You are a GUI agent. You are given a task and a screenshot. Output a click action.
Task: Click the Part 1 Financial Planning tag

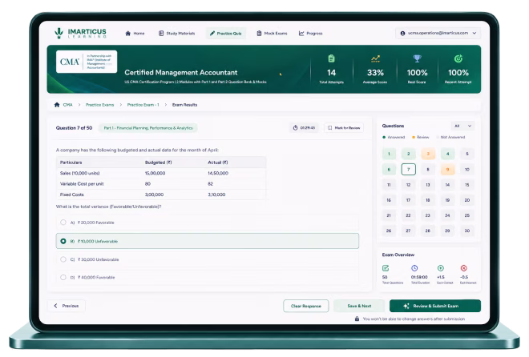(148, 128)
